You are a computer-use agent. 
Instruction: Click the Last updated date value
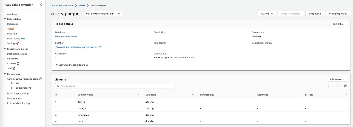pyautogui.click(x=174, y=57)
